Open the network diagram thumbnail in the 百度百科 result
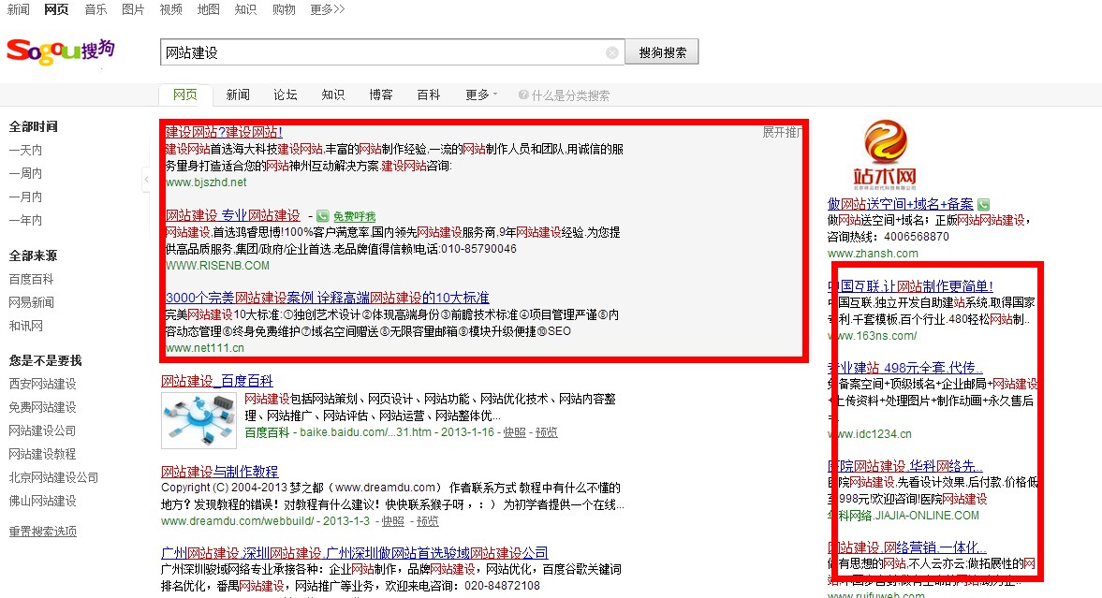Screen dimensions: 1102x598 [198, 418]
